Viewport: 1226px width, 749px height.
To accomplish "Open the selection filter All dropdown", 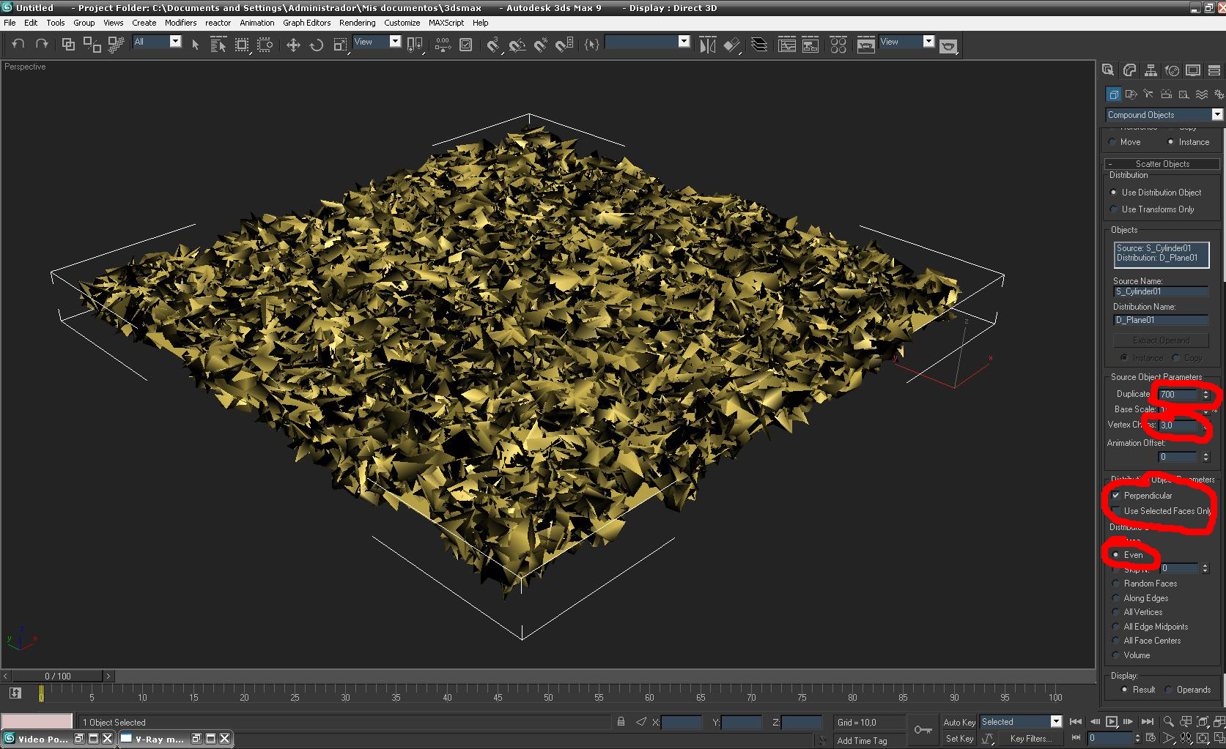I will click(157, 42).
